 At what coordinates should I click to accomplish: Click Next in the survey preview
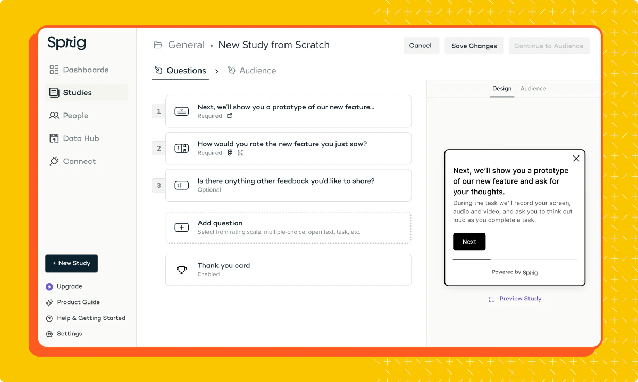469,242
